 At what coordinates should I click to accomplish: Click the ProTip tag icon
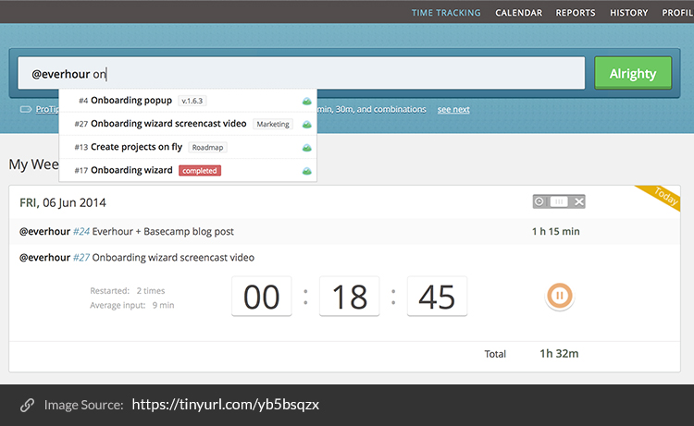click(26, 109)
